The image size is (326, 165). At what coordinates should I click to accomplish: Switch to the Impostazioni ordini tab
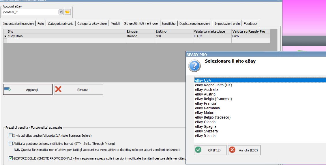[227, 24]
